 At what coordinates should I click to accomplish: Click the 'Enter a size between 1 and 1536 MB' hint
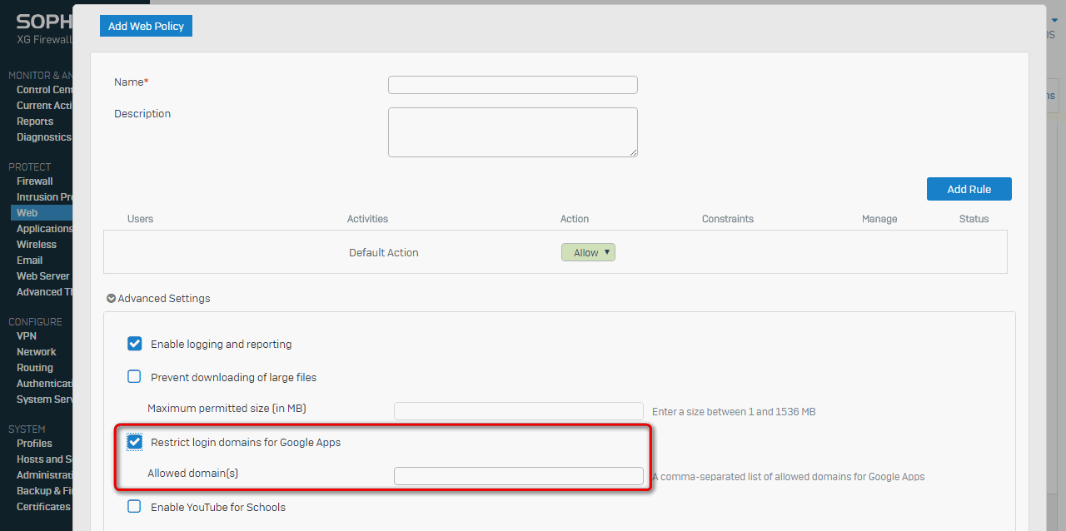click(x=734, y=412)
